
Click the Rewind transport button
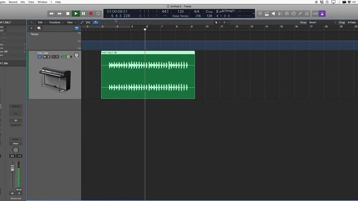point(51,13)
